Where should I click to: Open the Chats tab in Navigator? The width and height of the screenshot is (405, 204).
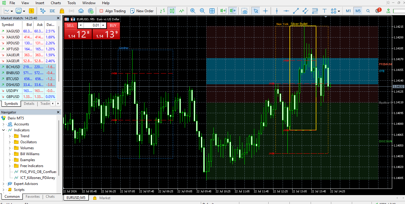pyautogui.click(x=50, y=197)
